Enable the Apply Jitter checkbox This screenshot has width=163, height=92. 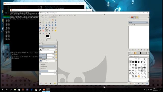click(40, 65)
